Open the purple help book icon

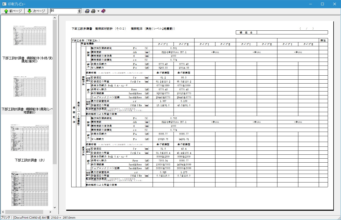point(103,11)
